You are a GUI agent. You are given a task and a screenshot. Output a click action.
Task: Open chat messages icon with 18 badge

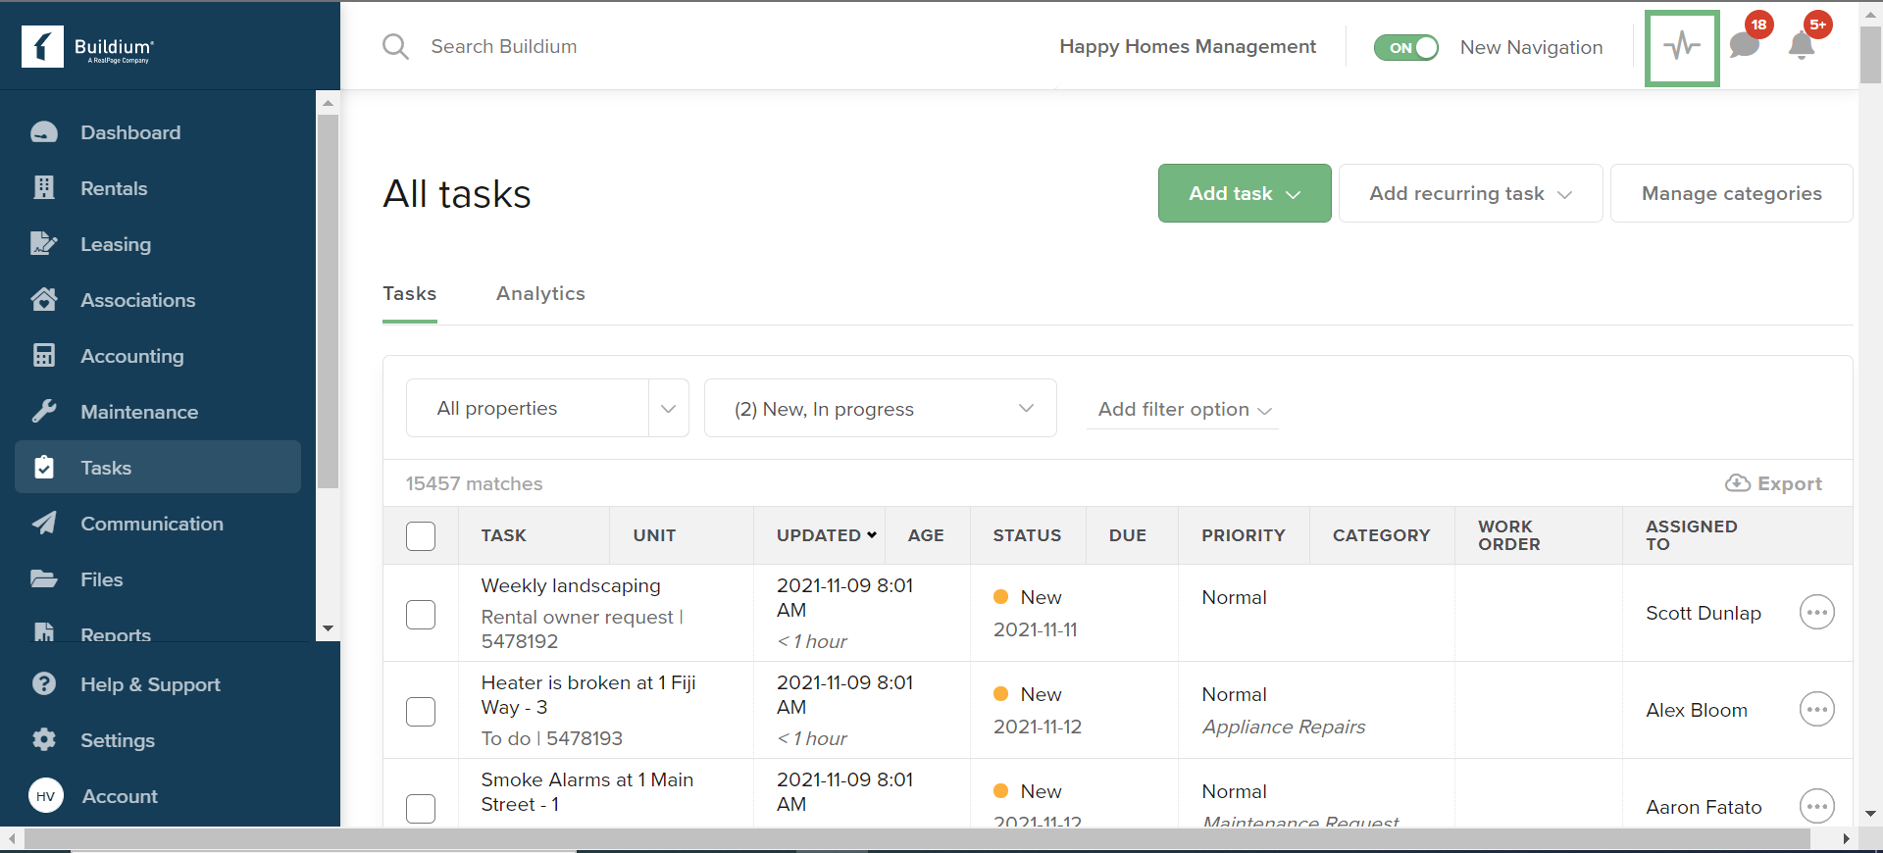(x=1744, y=45)
